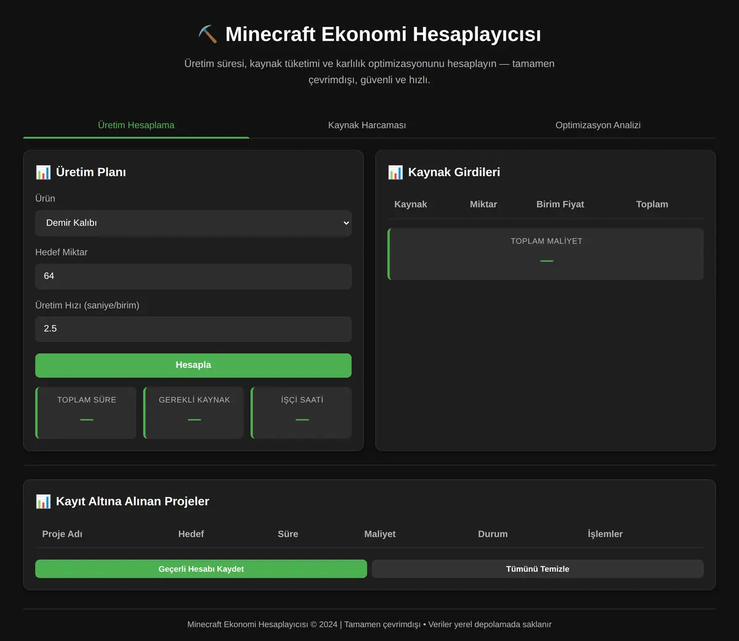Click the Üretim Hızı (saniye/birim) label

pos(87,305)
